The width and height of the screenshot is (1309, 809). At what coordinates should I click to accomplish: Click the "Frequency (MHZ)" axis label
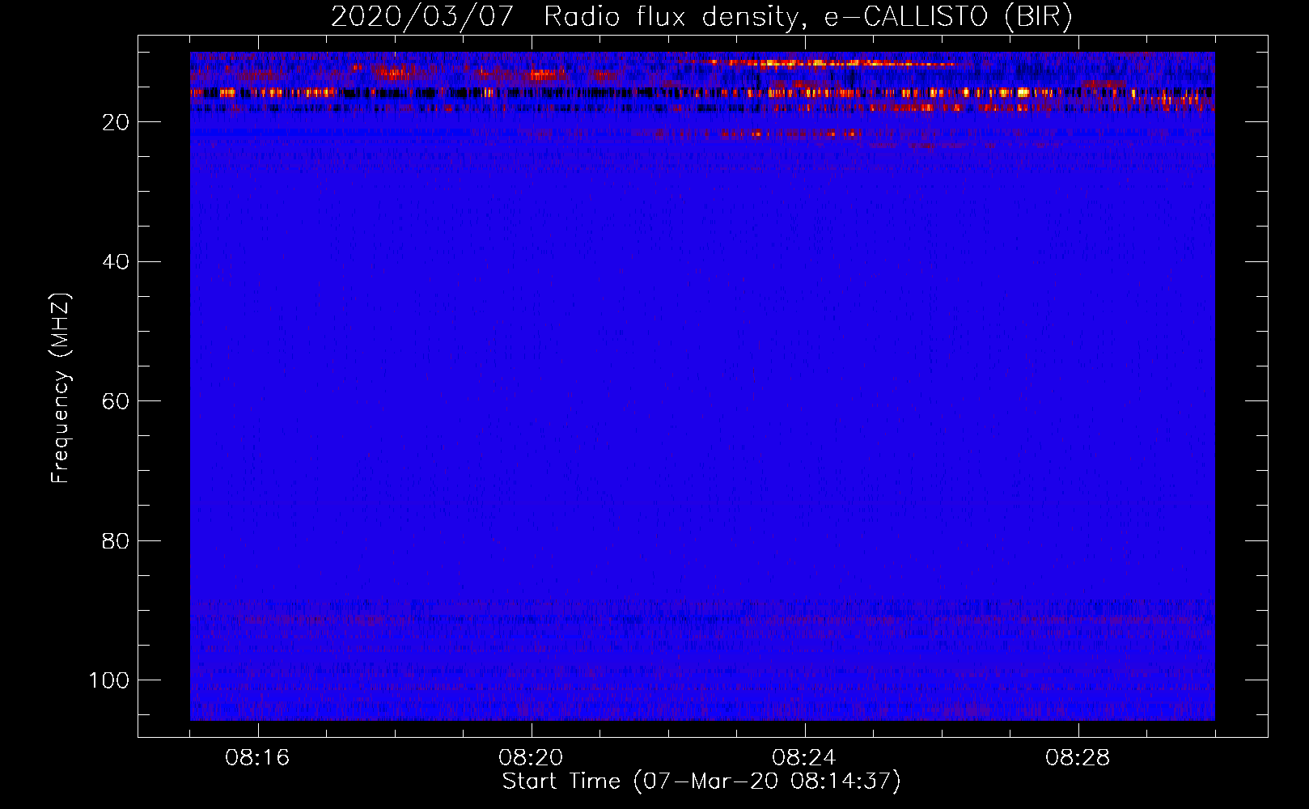pyautogui.click(x=61, y=388)
